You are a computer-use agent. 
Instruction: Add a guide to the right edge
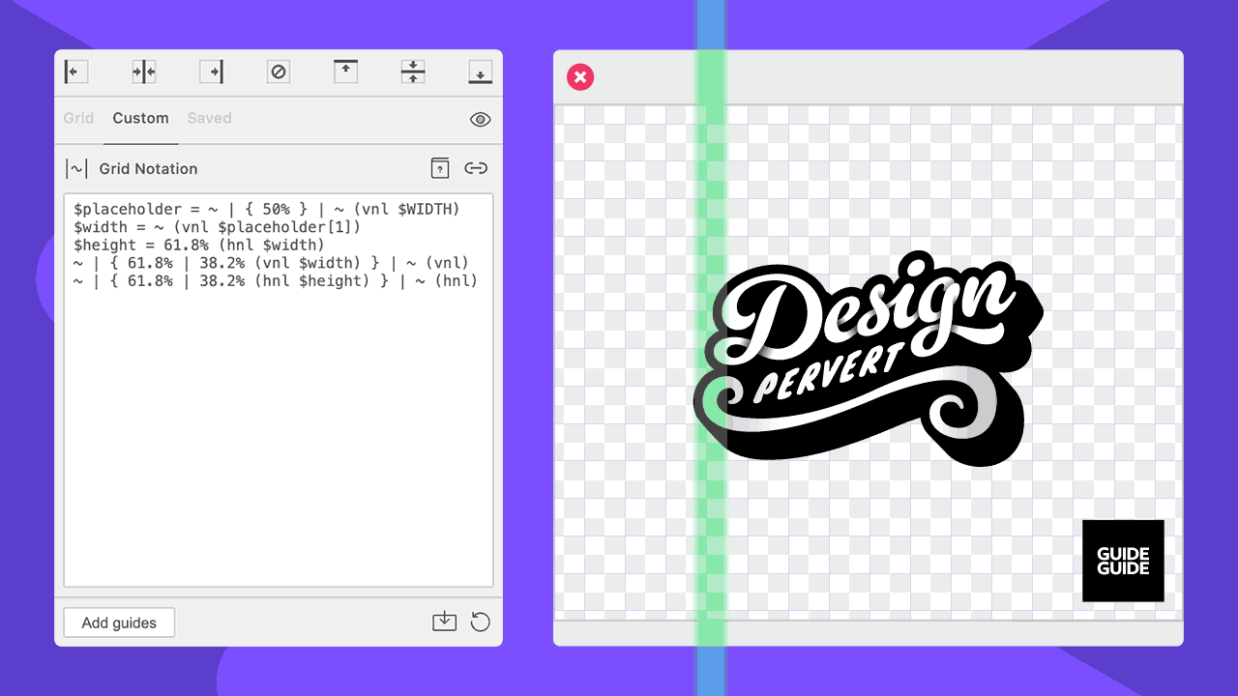tap(212, 72)
